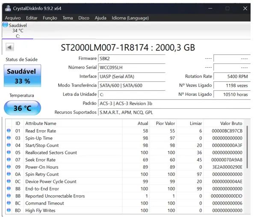The height and width of the screenshot is (217, 254).
Task: Select the Seek Error Rate attribute name
Action: (x=40, y=160)
